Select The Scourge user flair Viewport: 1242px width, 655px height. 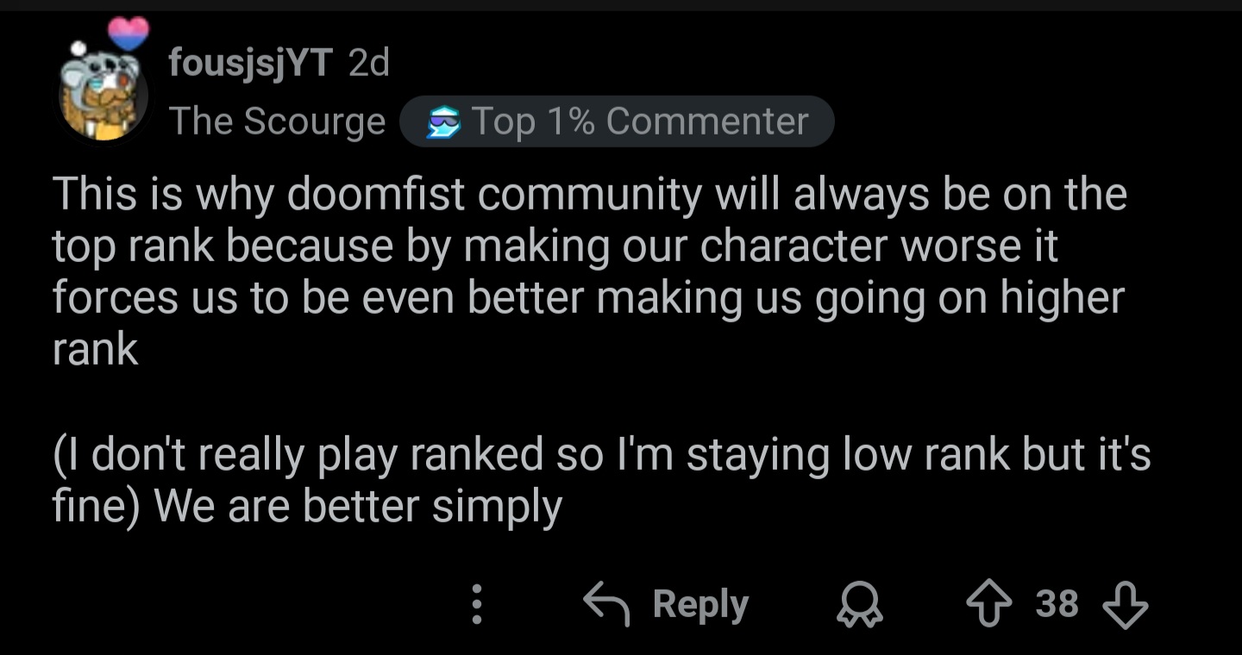pyautogui.click(x=278, y=122)
